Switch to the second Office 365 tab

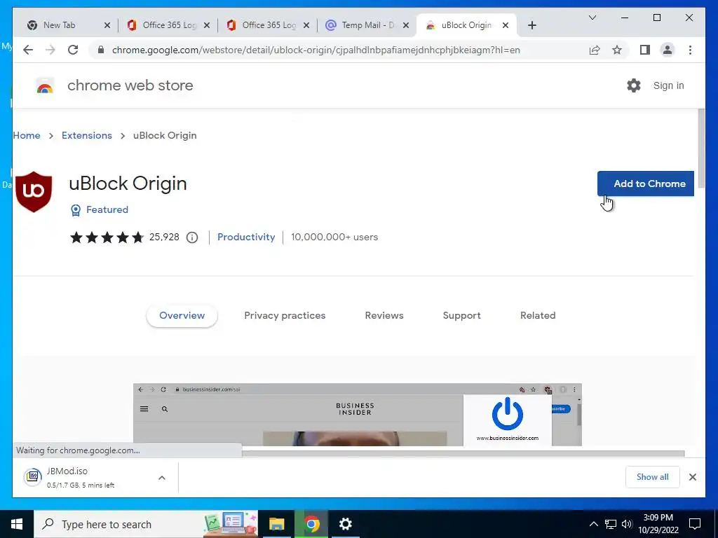269,25
